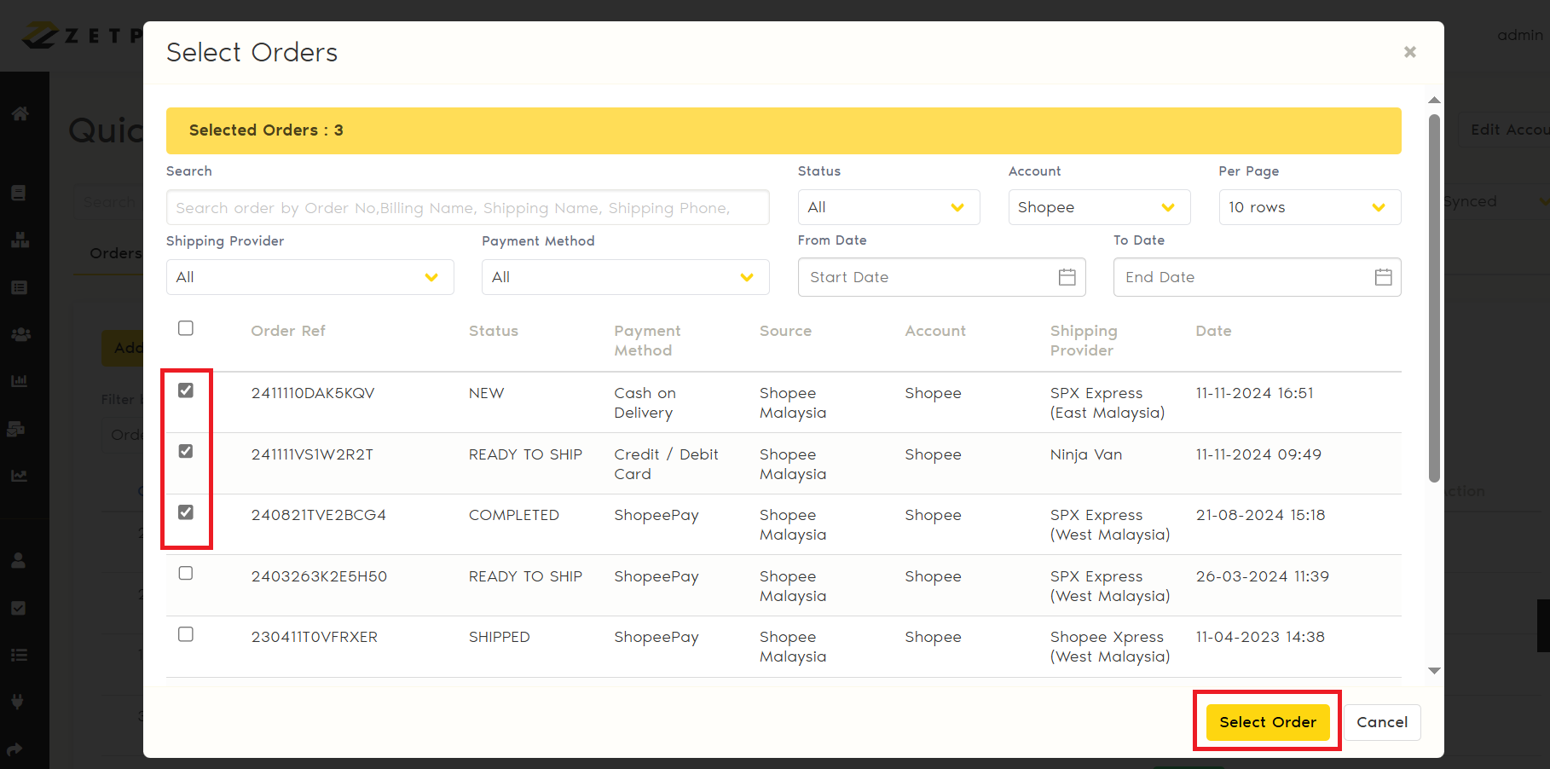Click the Cancel button

pyautogui.click(x=1381, y=722)
